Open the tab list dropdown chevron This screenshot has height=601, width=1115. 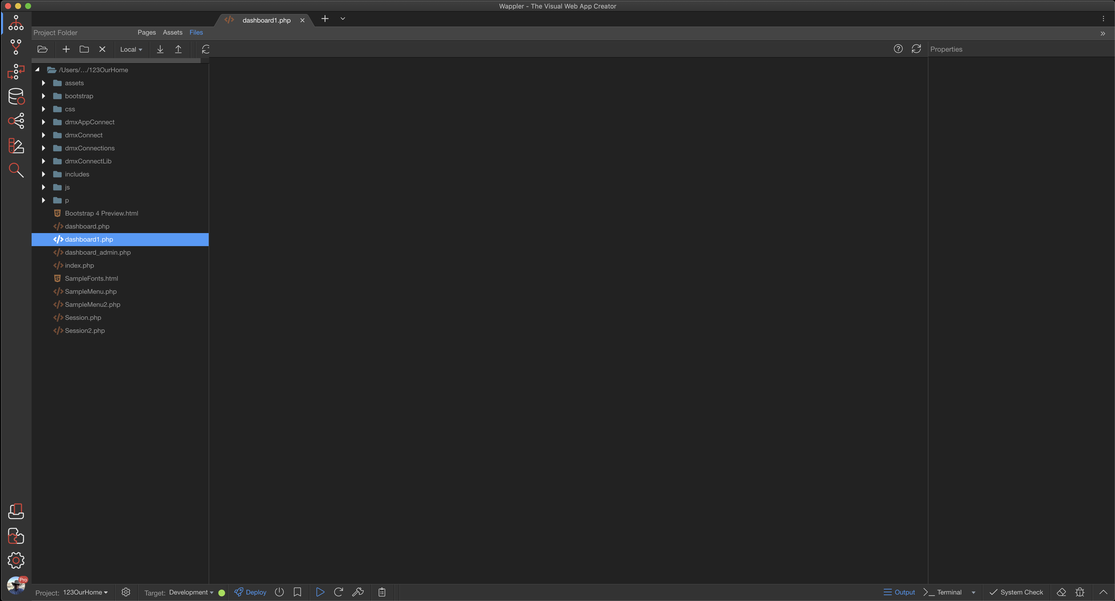(x=343, y=19)
